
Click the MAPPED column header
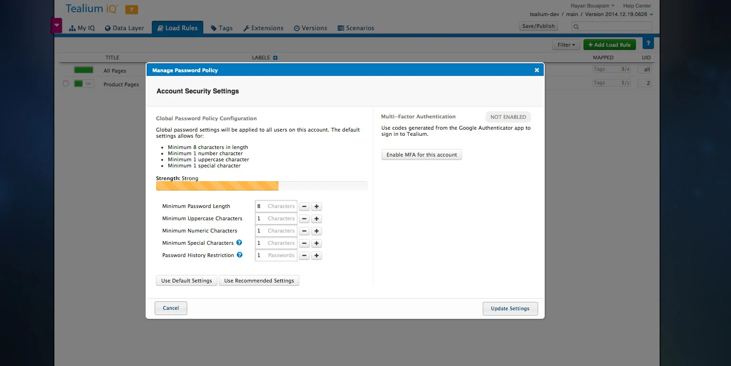pyautogui.click(x=603, y=58)
